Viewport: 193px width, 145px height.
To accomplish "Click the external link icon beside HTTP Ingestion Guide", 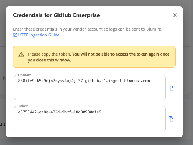I will click(15, 35).
